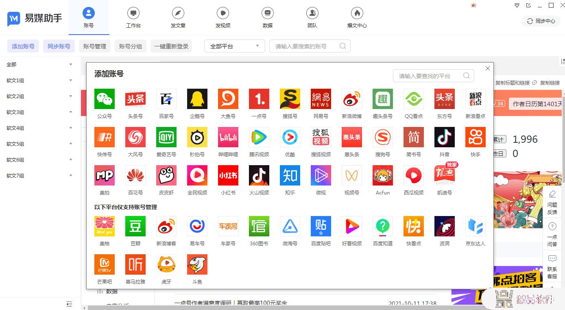Select the 爱奇艺号 icon
This screenshot has width=565, height=310.
coord(166,137)
